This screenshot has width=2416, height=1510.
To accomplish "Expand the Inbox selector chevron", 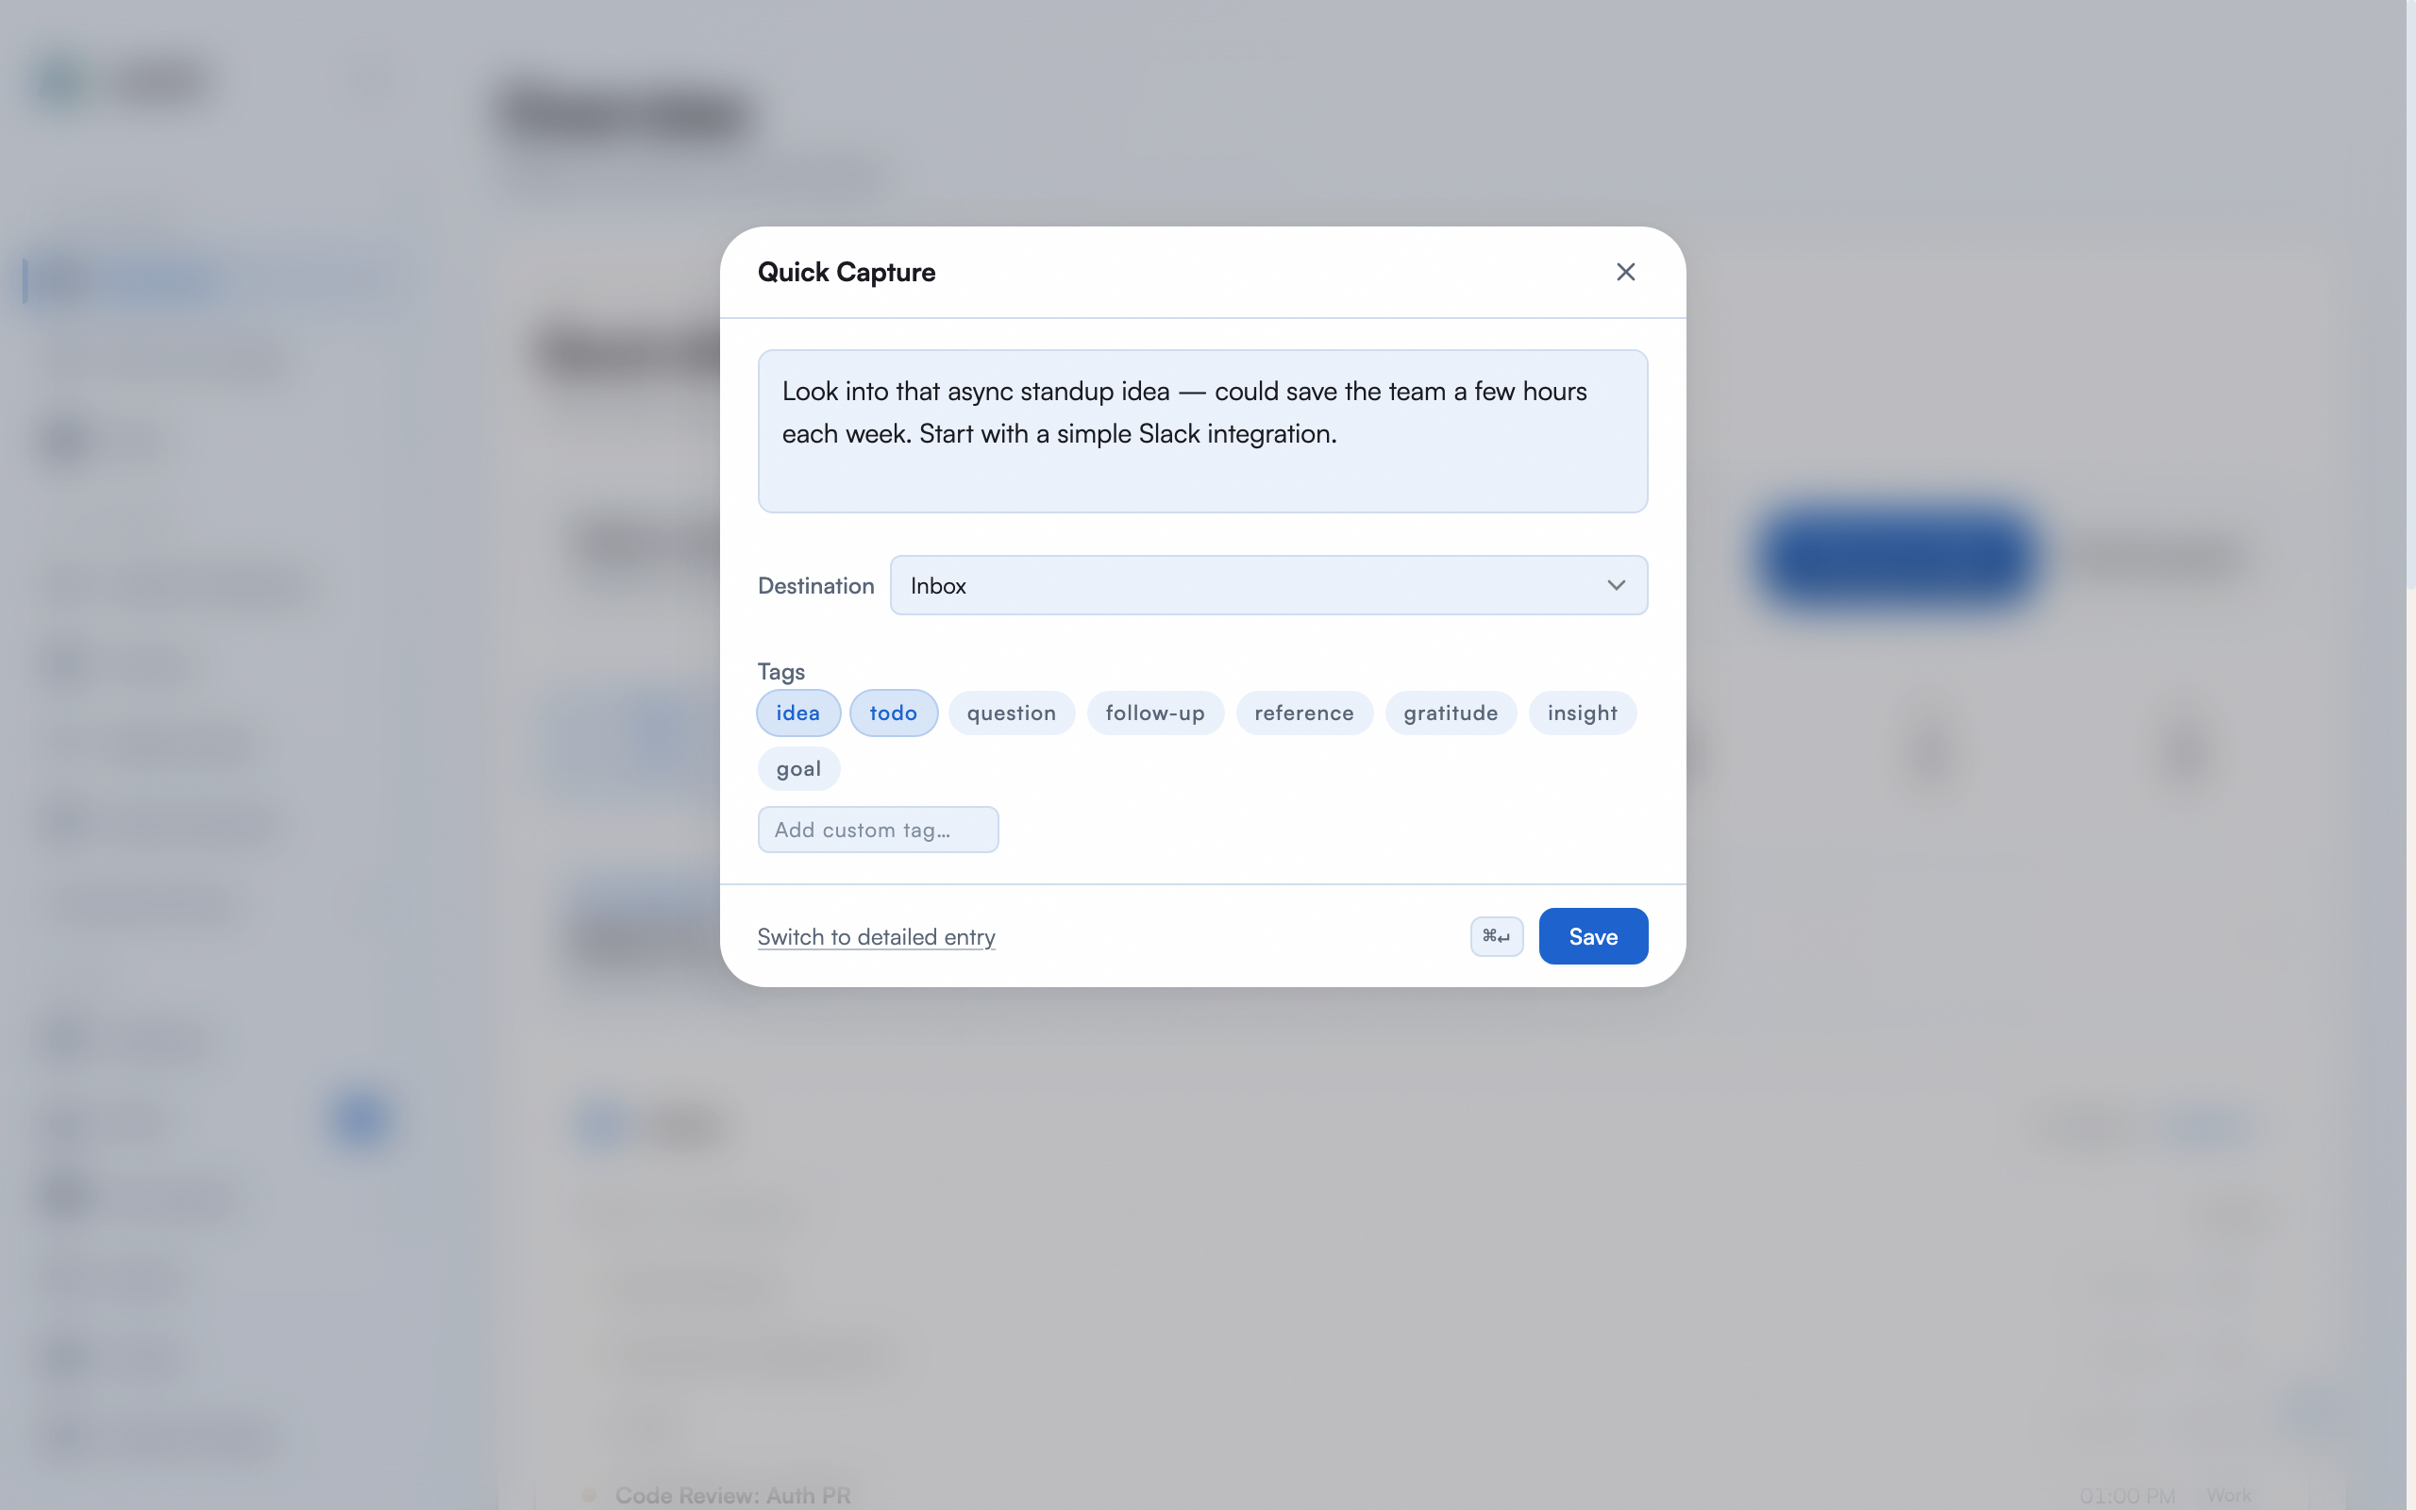I will pyautogui.click(x=1617, y=585).
